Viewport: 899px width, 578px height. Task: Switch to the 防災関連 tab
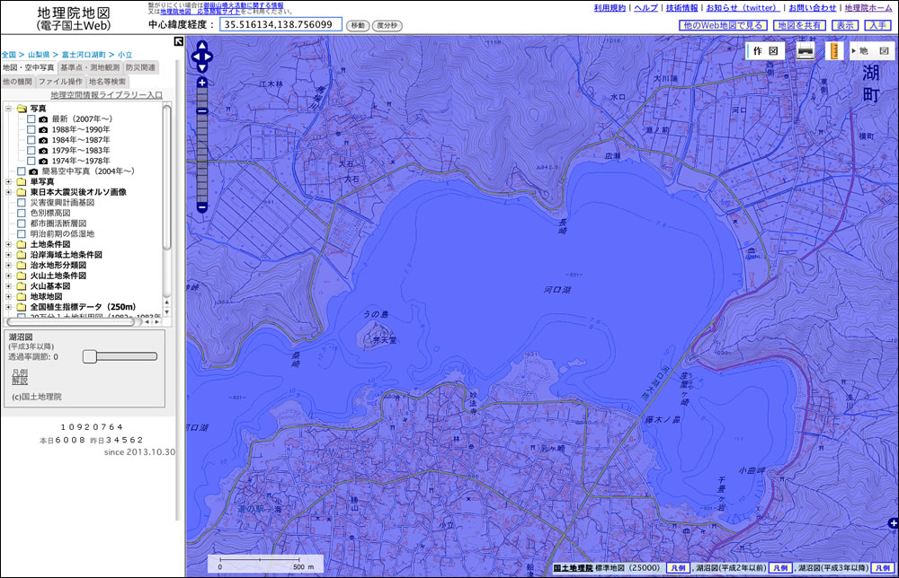[141, 67]
